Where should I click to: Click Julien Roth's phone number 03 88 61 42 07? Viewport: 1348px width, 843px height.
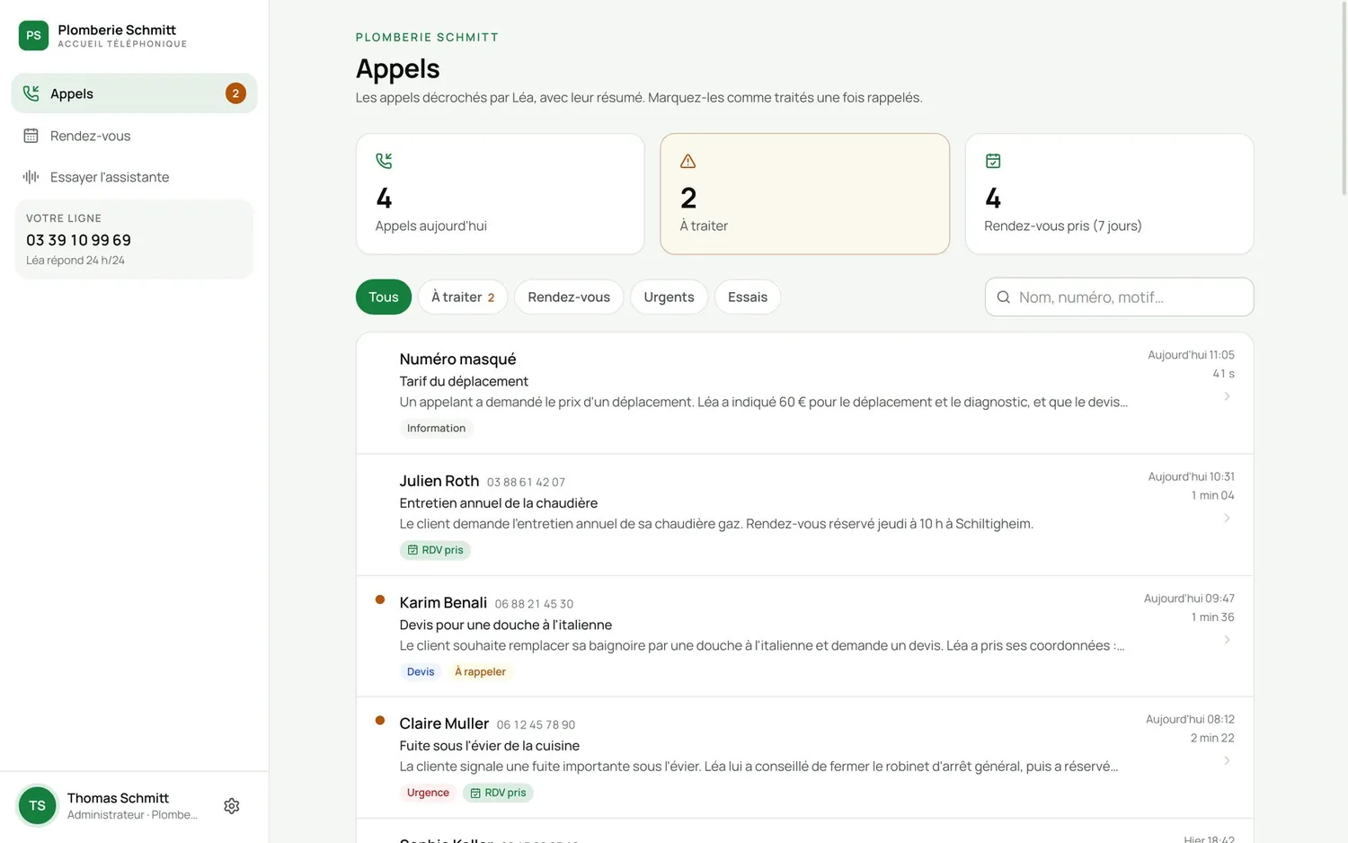526,483
